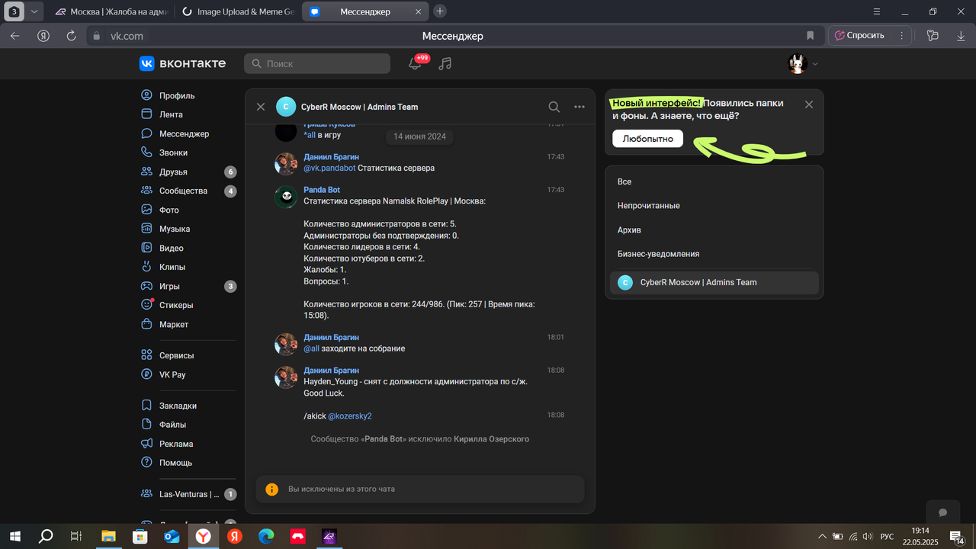Open Panda Bot sender profile
This screenshot has width=976, height=549.
[322, 190]
